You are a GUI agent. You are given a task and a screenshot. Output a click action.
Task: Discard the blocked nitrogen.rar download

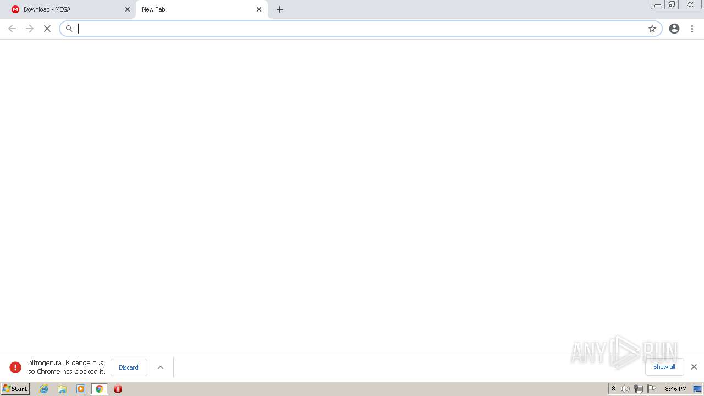tap(129, 367)
